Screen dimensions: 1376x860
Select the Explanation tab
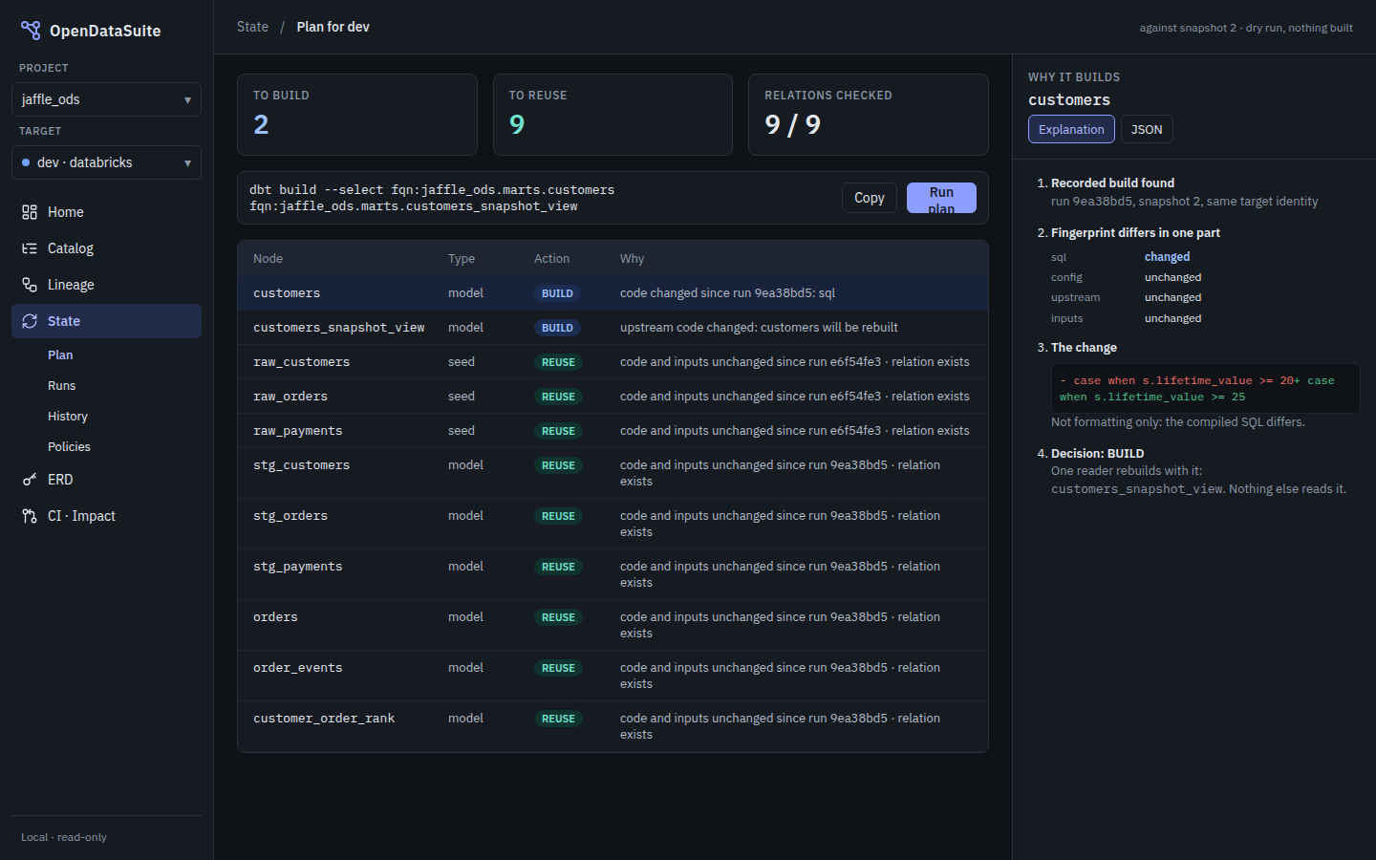pos(1071,129)
